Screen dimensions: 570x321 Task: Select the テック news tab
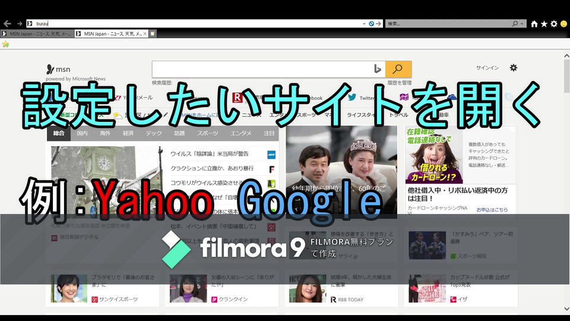point(154,133)
